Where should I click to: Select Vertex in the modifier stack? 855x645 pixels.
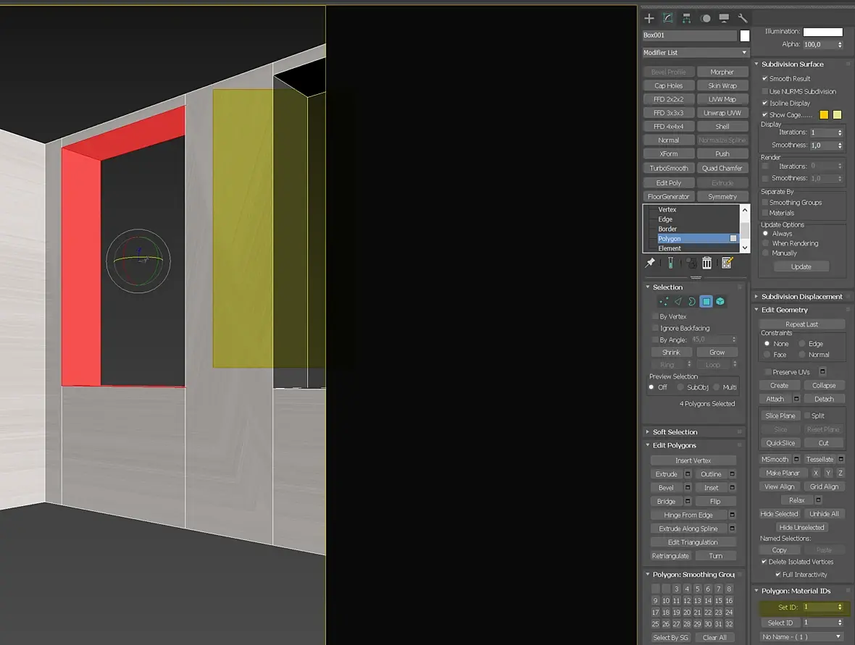(667, 210)
